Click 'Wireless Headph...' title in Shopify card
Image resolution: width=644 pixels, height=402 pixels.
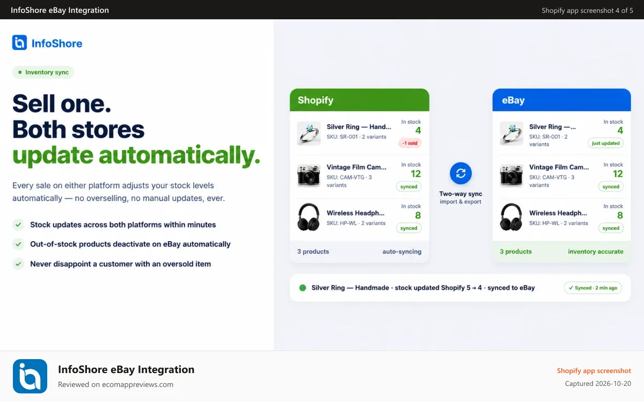(356, 213)
